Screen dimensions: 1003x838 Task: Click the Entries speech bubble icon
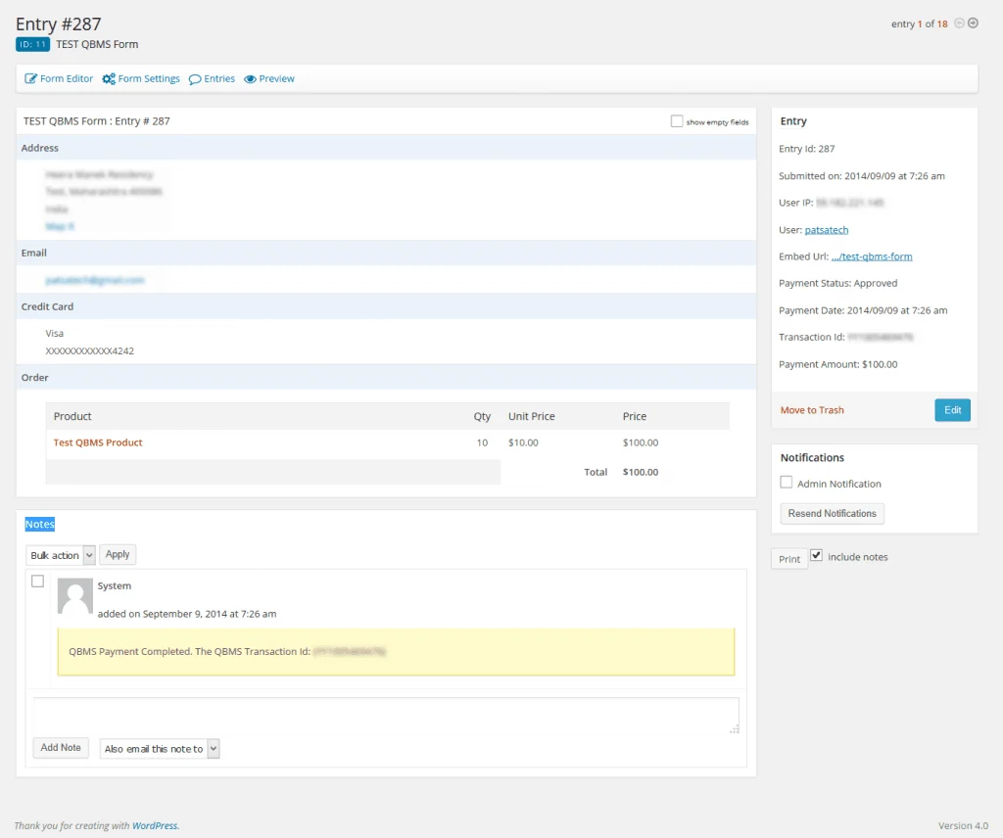pyautogui.click(x=195, y=79)
